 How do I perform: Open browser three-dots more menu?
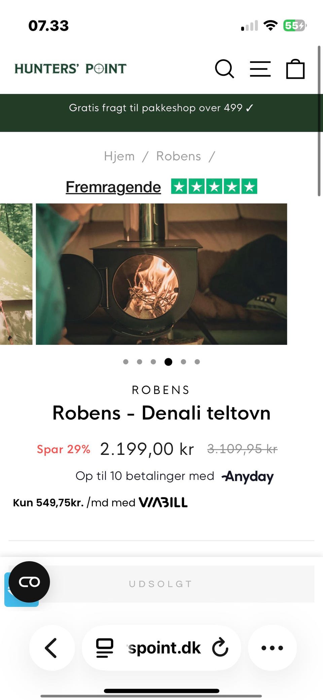point(272,648)
